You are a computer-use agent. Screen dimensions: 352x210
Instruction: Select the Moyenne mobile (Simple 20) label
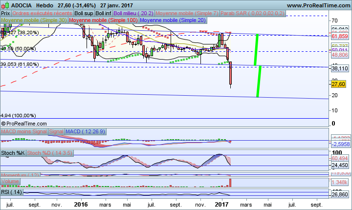coord(173,20)
